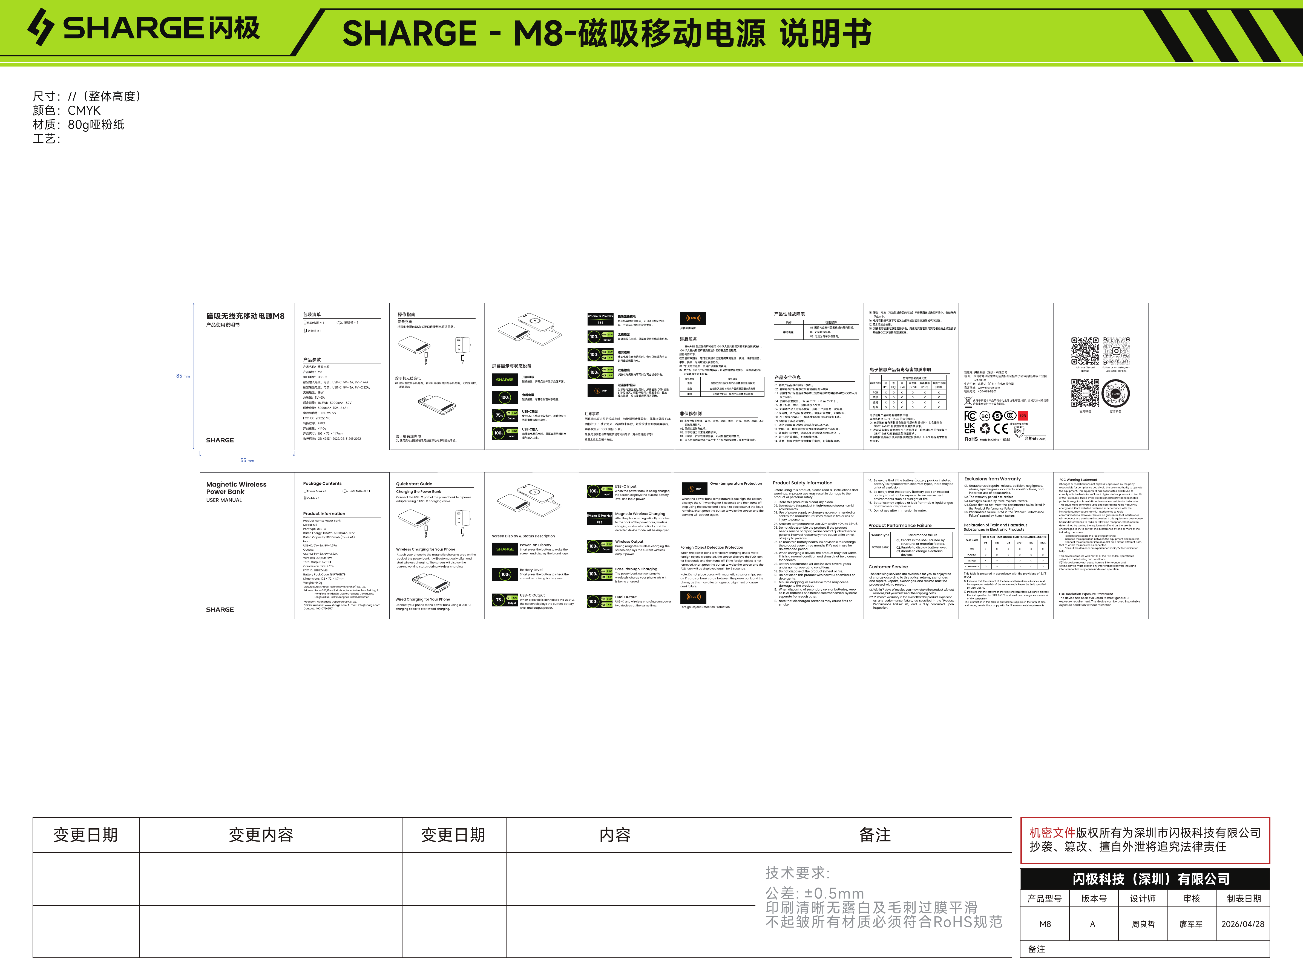Image resolution: width=1303 pixels, height=970 pixels.
Task: Click the screen icon beside Wireless Output
Action: (600, 546)
